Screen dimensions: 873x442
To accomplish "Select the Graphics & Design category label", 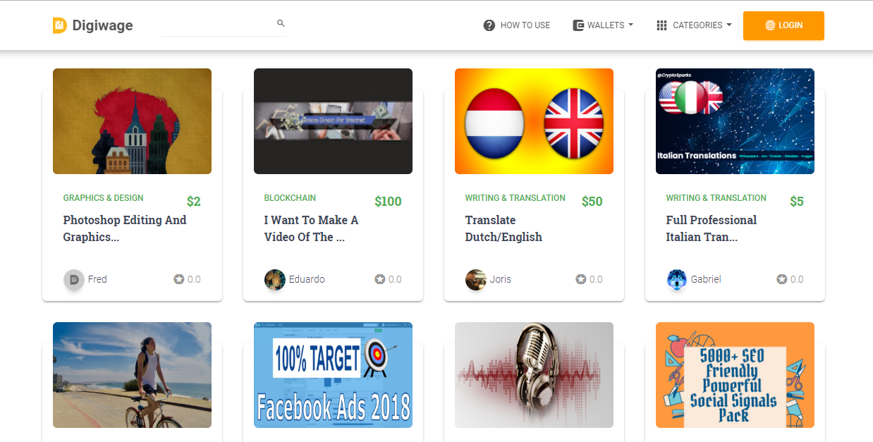I will pos(103,198).
